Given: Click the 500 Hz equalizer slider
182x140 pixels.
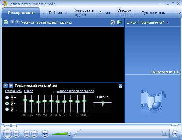Looking at the screenshot, I should coord(51,101).
